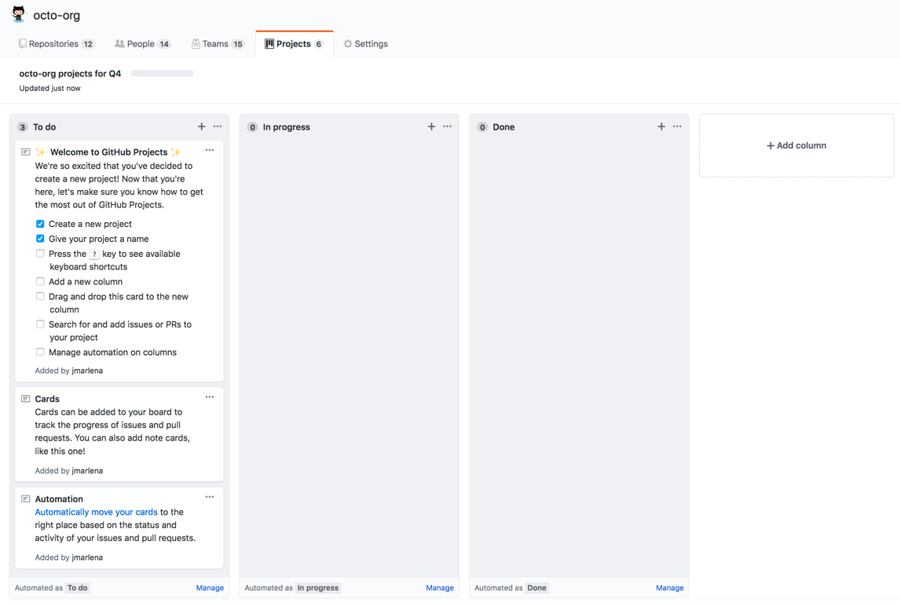This screenshot has height=604, width=900.
Task: Add a card to the To do column
Action: (x=201, y=126)
